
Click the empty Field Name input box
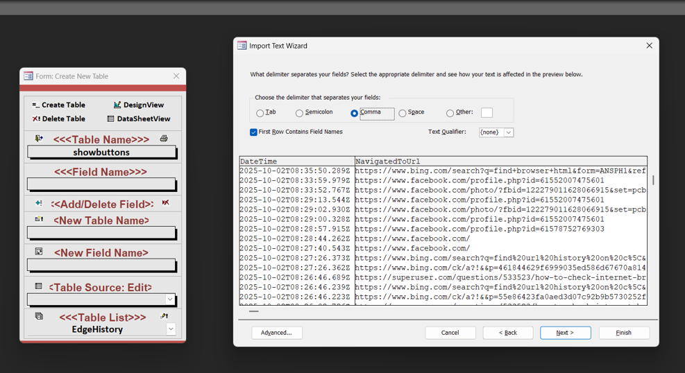click(x=101, y=184)
